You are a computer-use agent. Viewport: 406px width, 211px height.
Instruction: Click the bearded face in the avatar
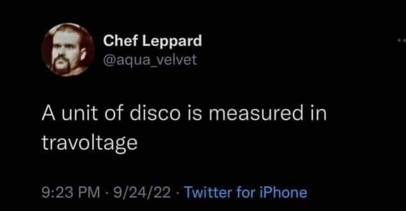pos(65,51)
